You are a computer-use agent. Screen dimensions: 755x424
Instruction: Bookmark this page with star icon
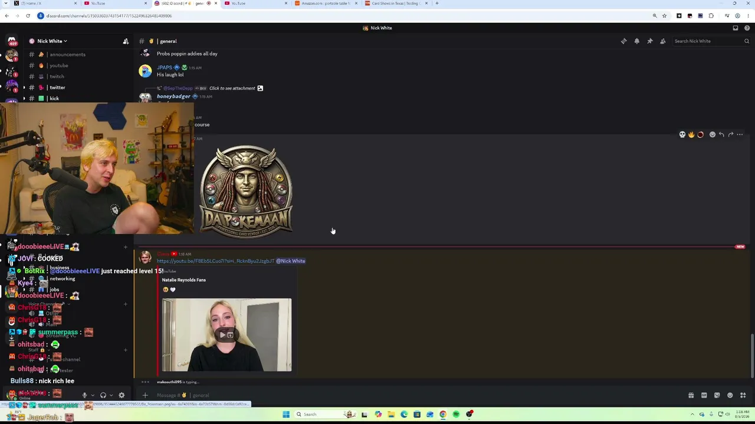pyautogui.click(x=664, y=16)
